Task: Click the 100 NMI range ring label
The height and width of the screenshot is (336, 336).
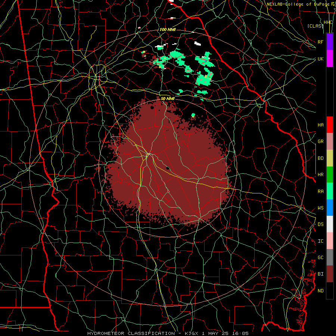Action: pos(168,29)
